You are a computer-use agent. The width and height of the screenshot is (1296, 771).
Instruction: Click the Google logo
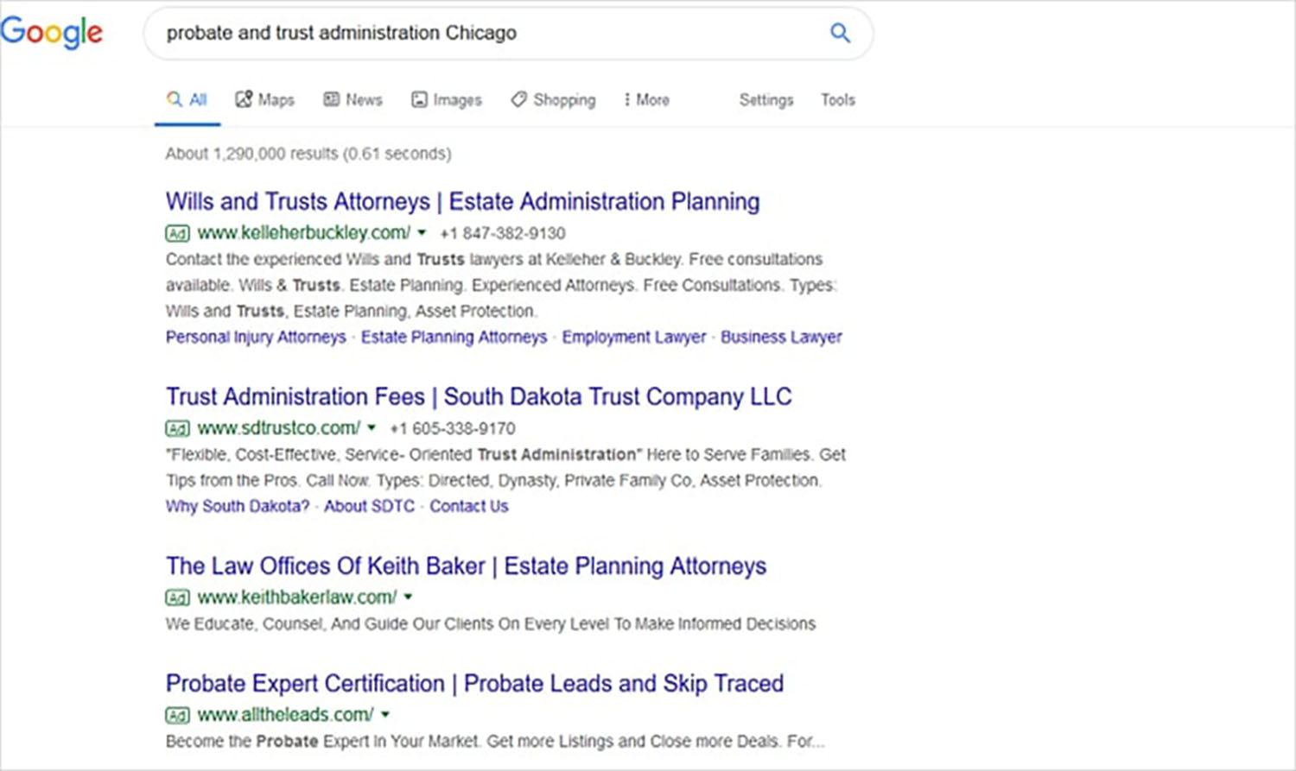point(52,32)
